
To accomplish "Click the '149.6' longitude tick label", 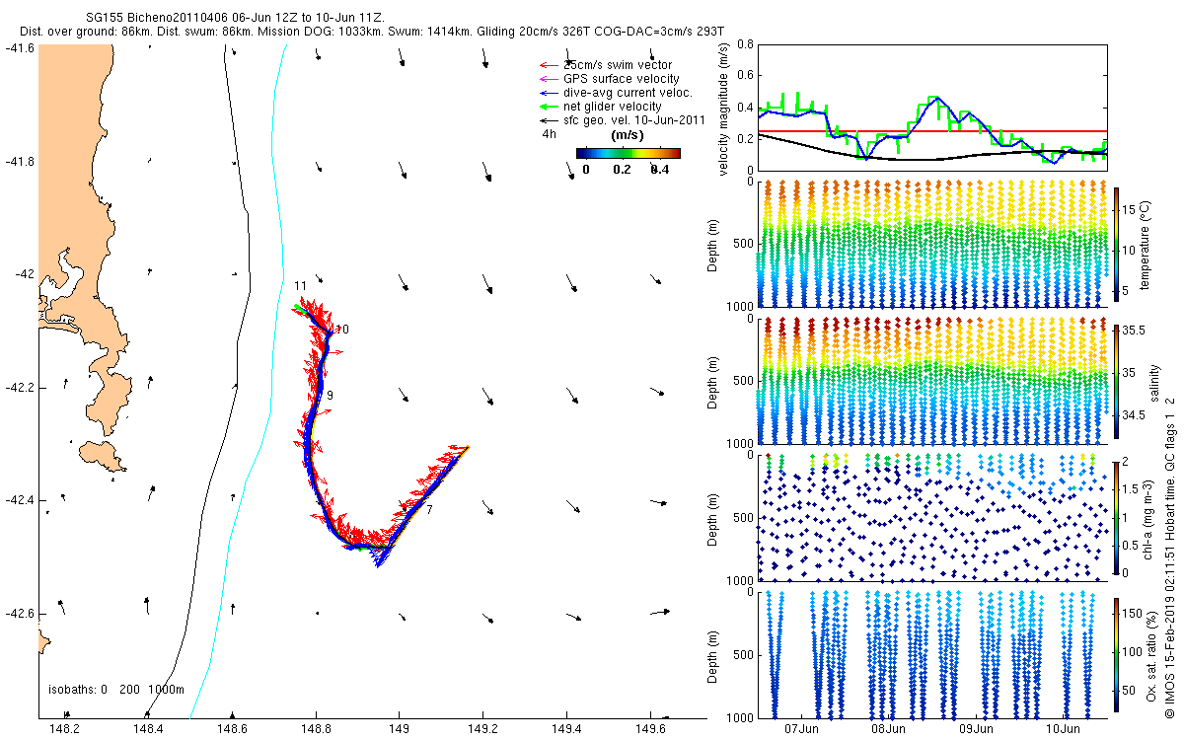I will (x=650, y=729).
